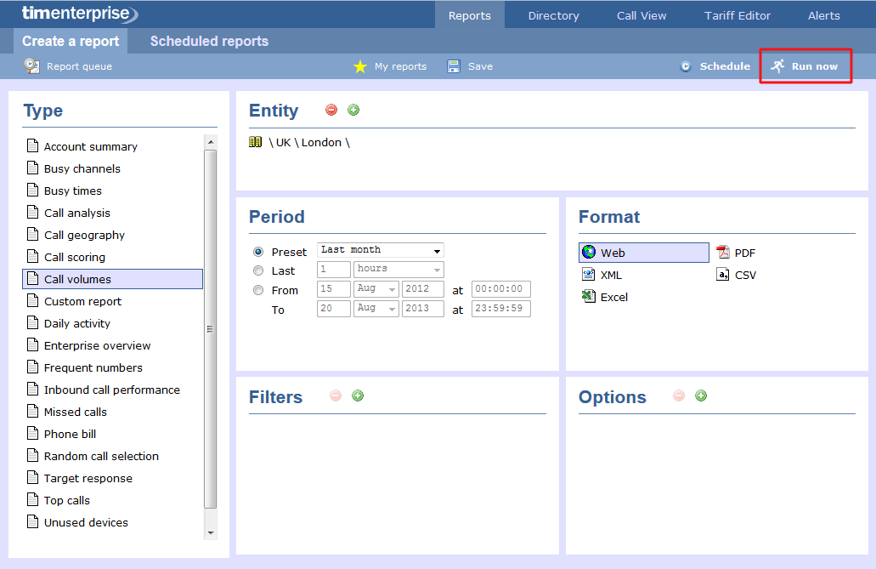Click the From year field showing 2012

point(423,288)
